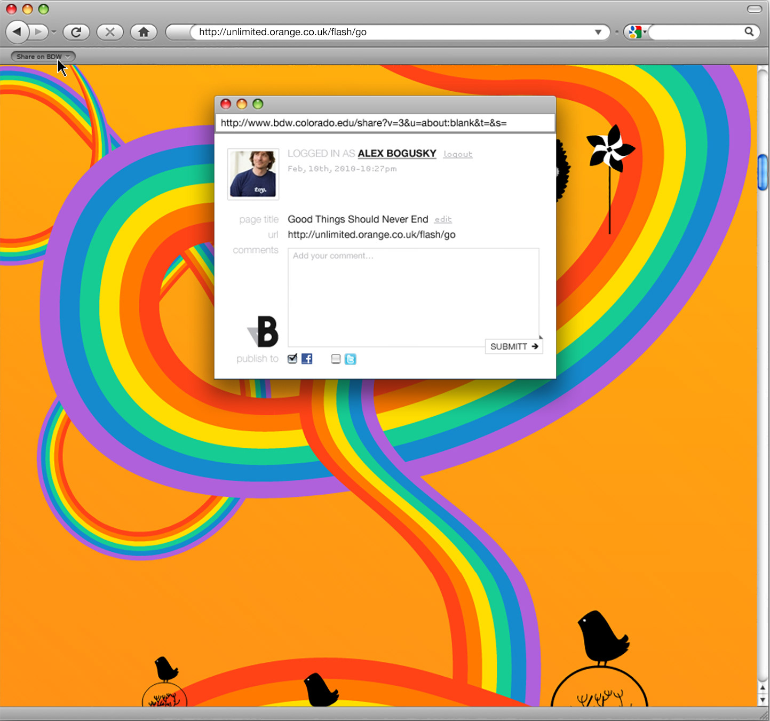Click the scrollbar up arrow
This screenshot has height=721, width=770.
(x=763, y=688)
